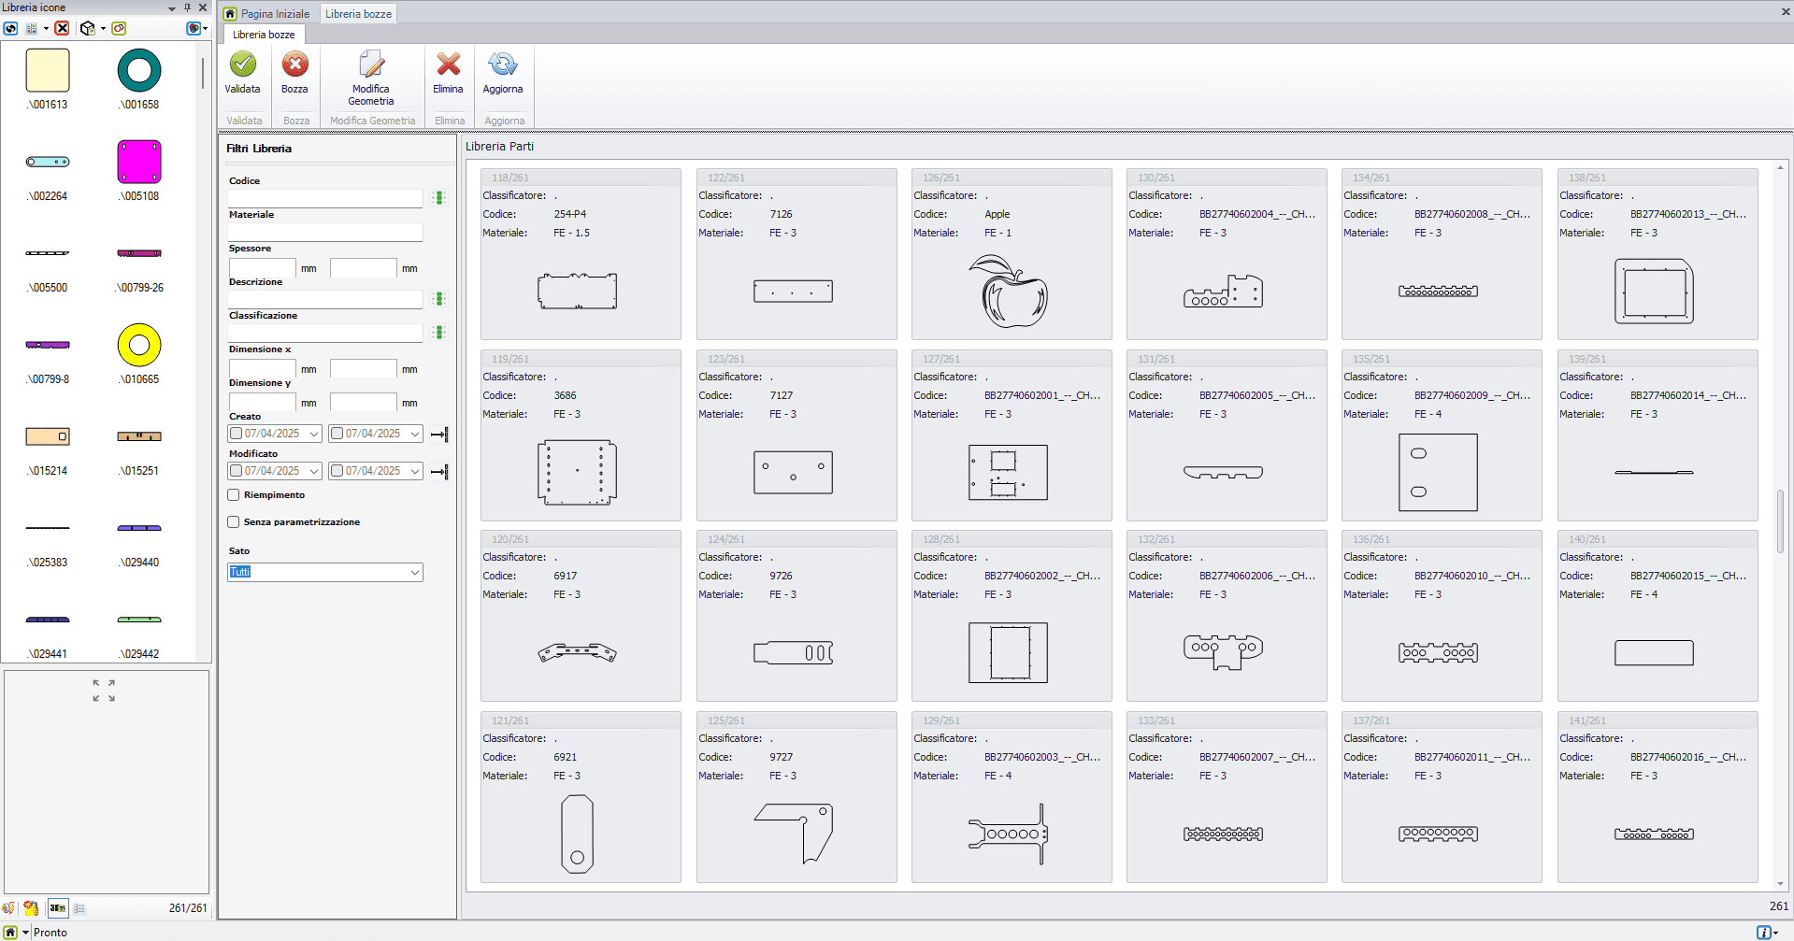The width and height of the screenshot is (1794, 941).
Task: Click the arrow icon next to Creato dates
Action: point(439,435)
